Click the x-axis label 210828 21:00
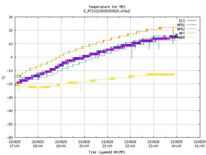 (x=107, y=144)
